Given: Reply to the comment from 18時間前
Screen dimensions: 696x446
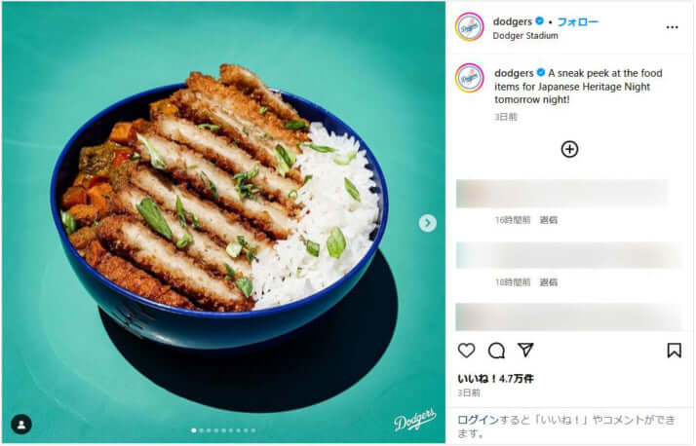Looking at the screenshot, I should point(548,282).
